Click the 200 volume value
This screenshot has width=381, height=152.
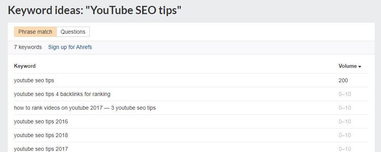point(343,81)
